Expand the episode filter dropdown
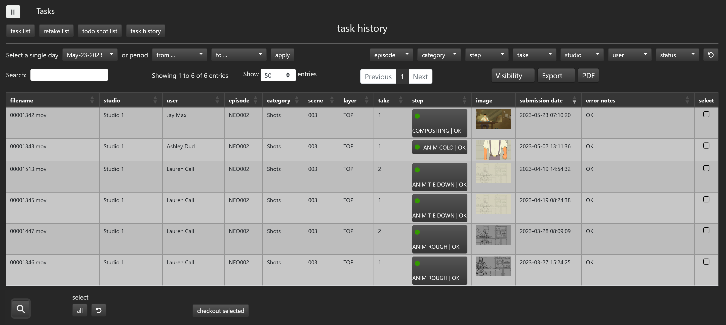726x325 pixels. point(391,55)
